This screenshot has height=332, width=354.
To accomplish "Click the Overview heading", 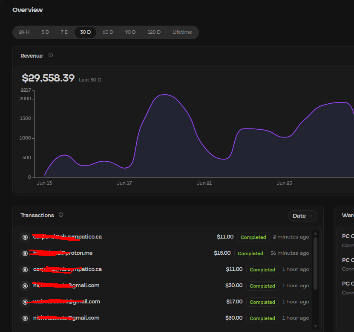I will [x=28, y=10].
